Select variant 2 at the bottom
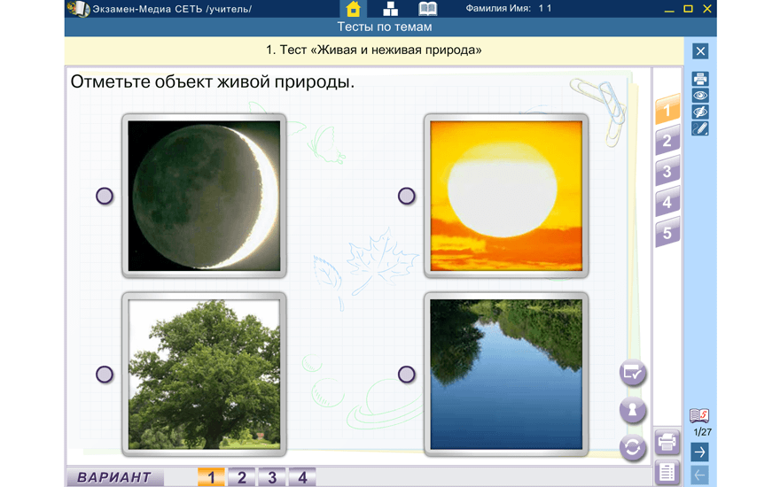780x487 pixels. (x=242, y=477)
